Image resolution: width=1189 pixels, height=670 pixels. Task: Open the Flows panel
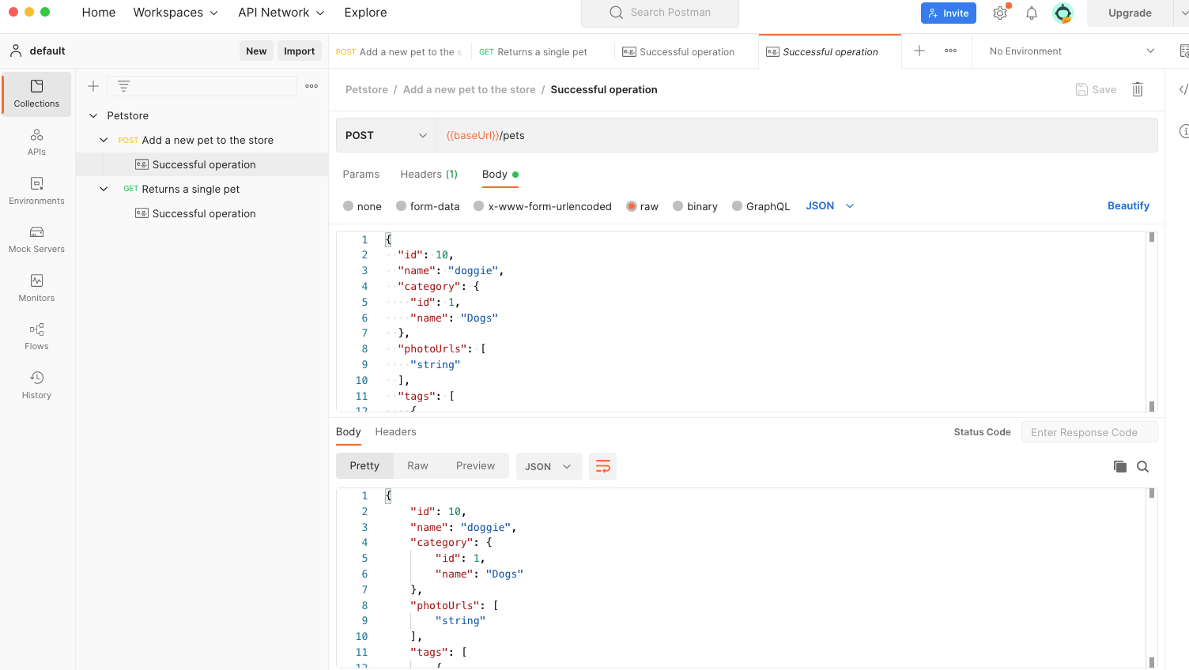36,337
